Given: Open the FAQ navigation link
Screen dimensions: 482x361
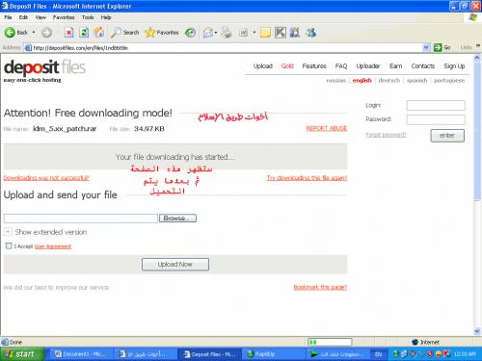Looking at the screenshot, I should [x=341, y=66].
